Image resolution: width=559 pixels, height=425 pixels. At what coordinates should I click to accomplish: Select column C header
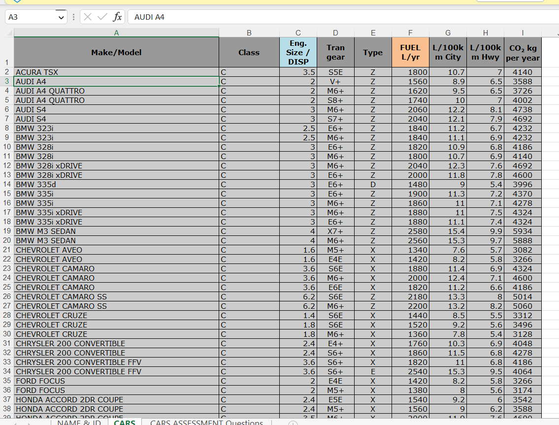298,33
